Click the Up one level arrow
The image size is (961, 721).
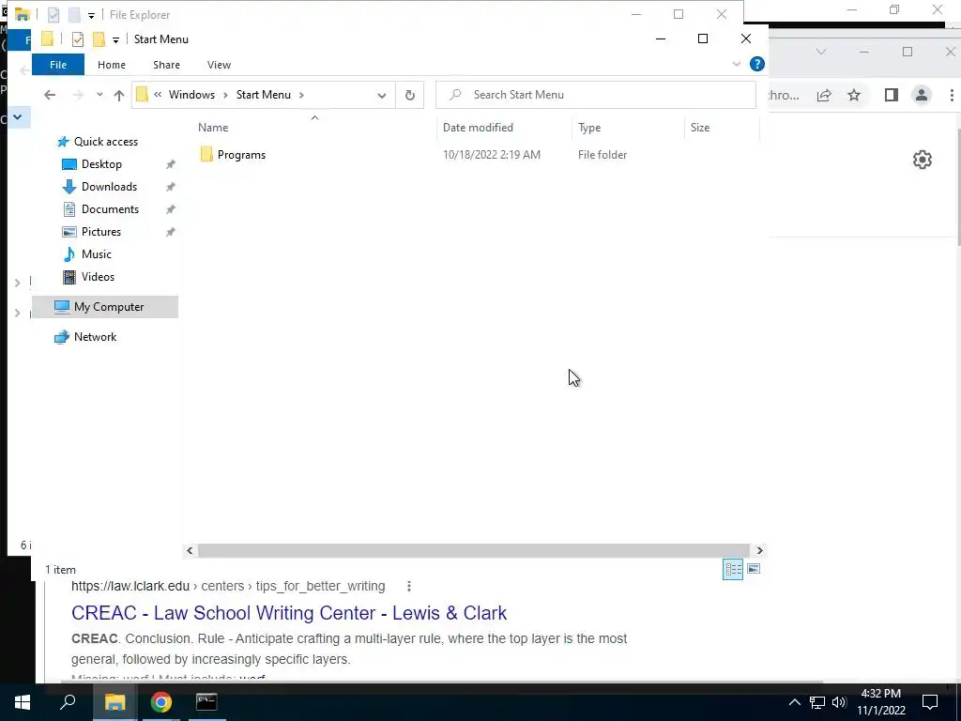[x=119, y=95]
